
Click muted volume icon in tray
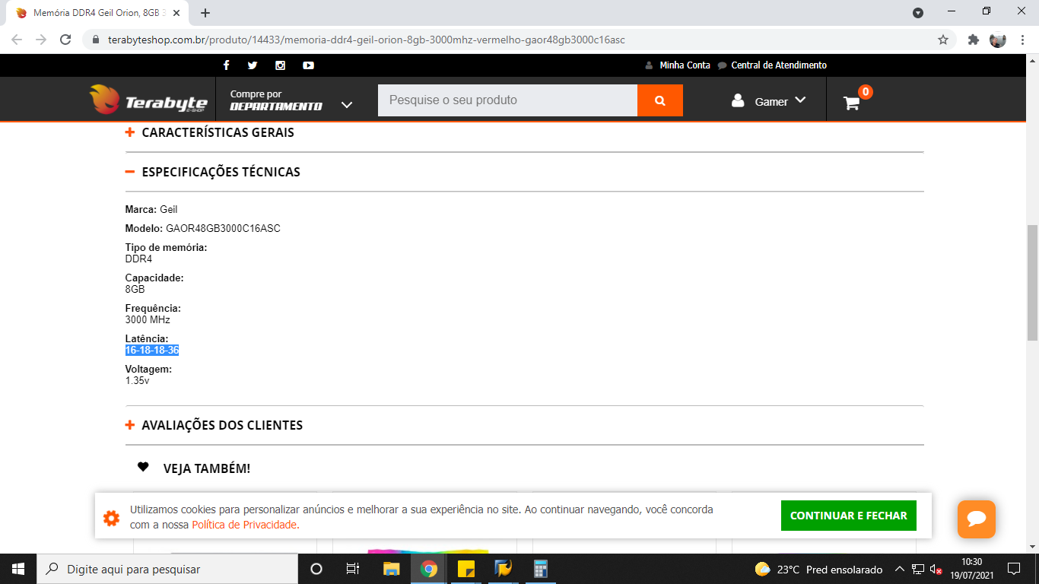937,570
